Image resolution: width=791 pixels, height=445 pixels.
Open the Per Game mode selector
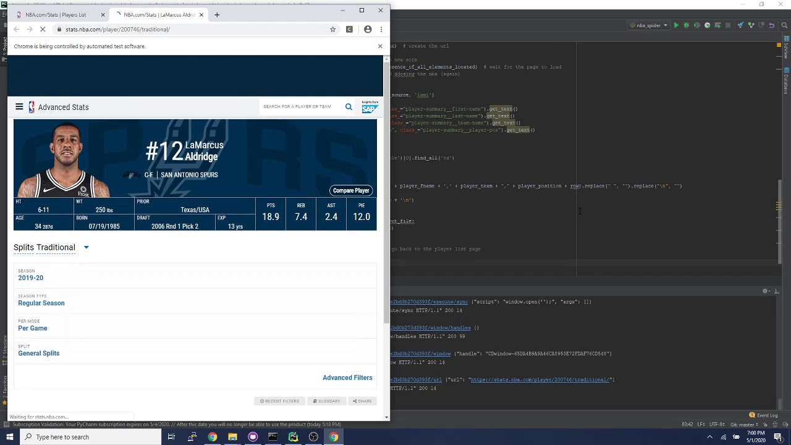(33, 328)
